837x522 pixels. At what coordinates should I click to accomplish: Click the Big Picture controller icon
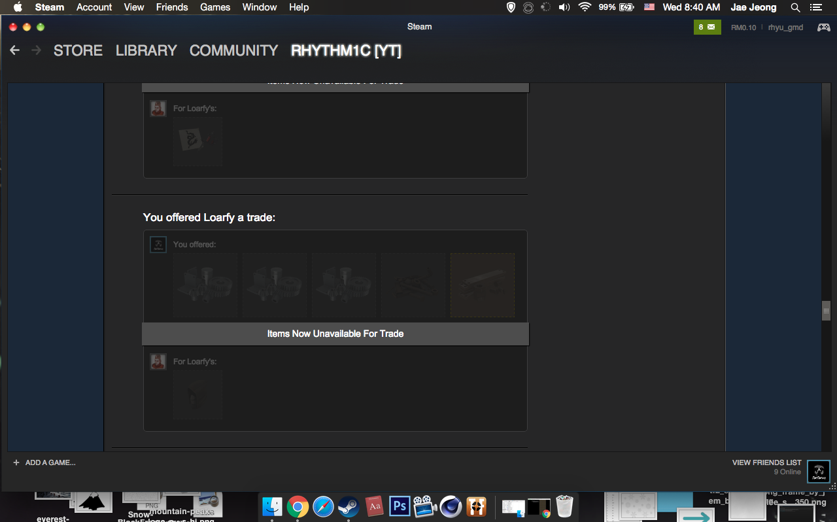(x=823, y=27)
